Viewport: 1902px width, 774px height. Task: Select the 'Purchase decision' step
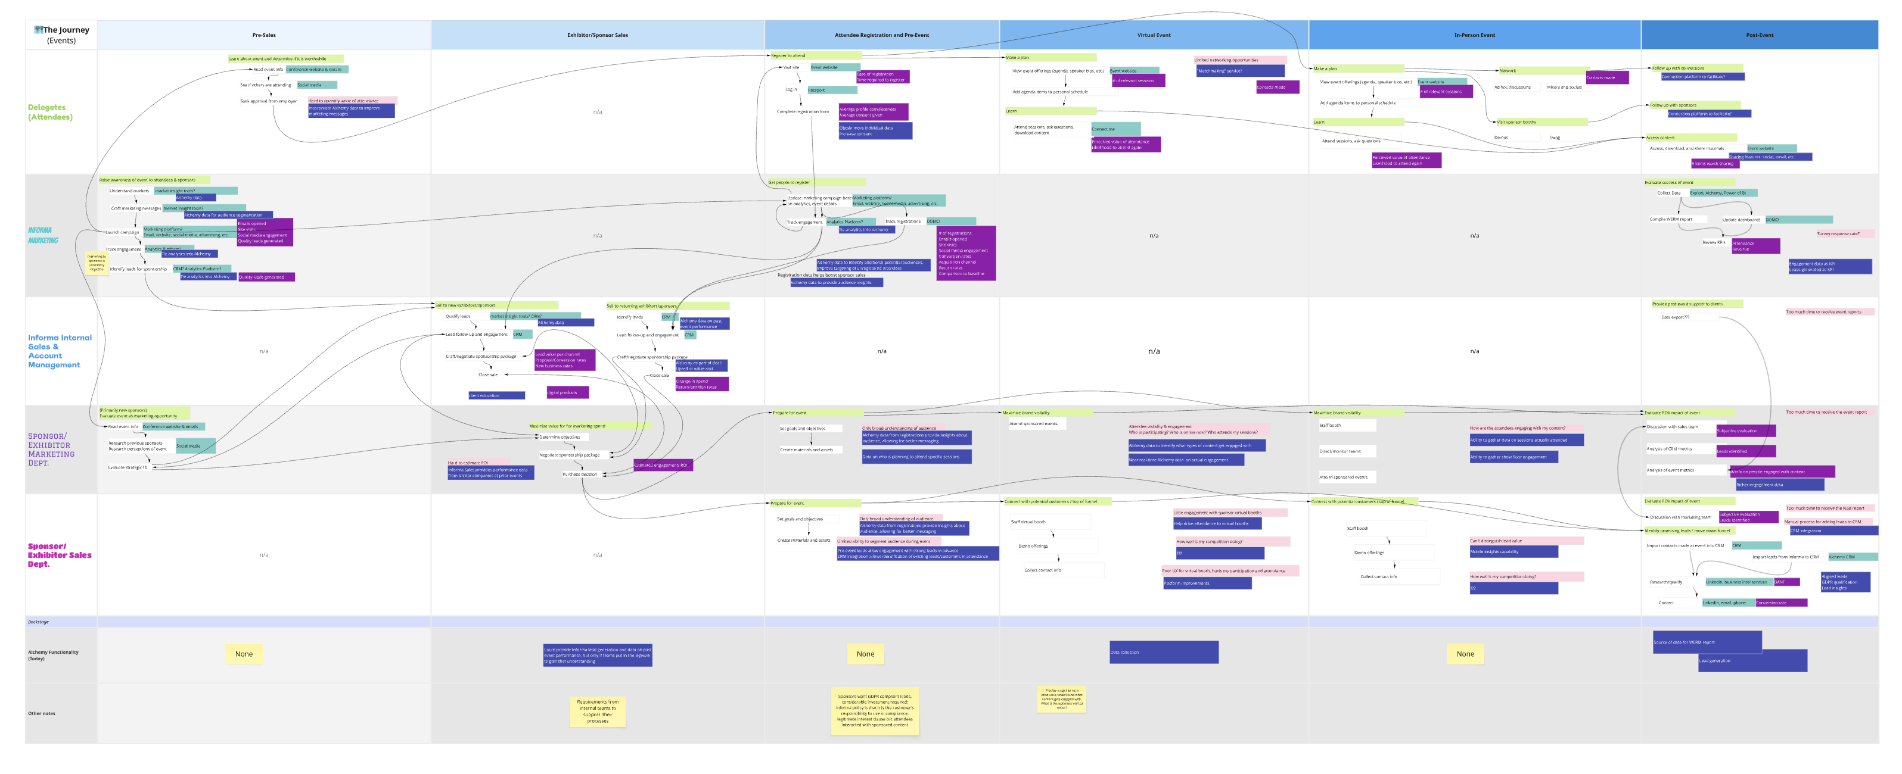click(x=580, y=475)
